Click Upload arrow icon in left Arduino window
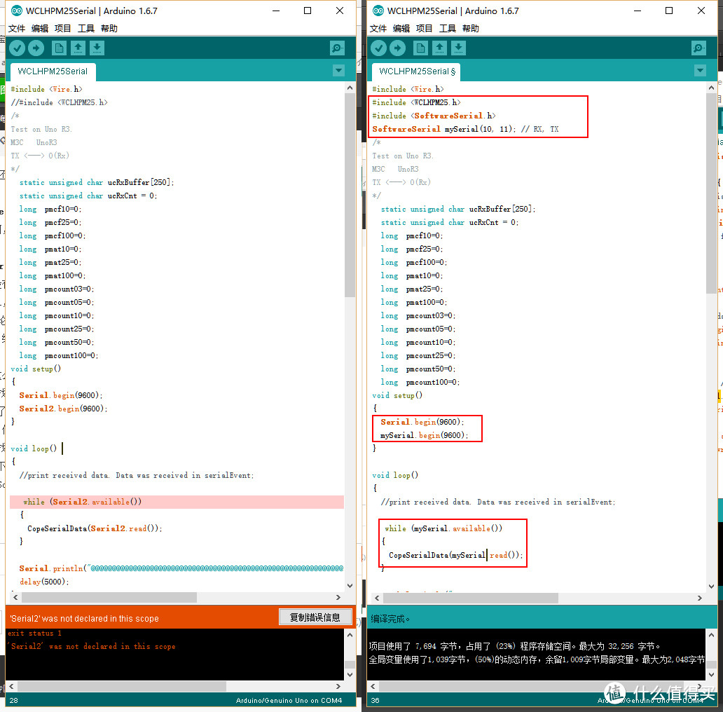This screenshot has height=712, width=723. (36, 48)
